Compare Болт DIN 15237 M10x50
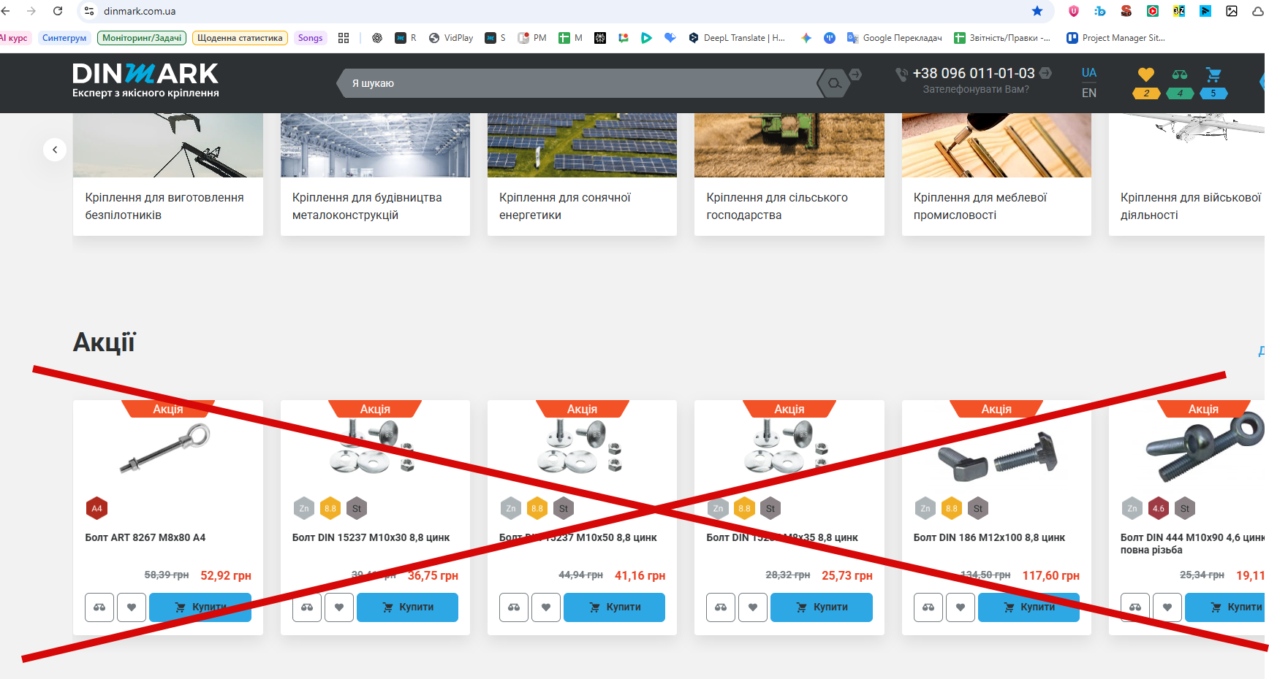This screenshot has width=1269, height=679. [x=514, y=607]
